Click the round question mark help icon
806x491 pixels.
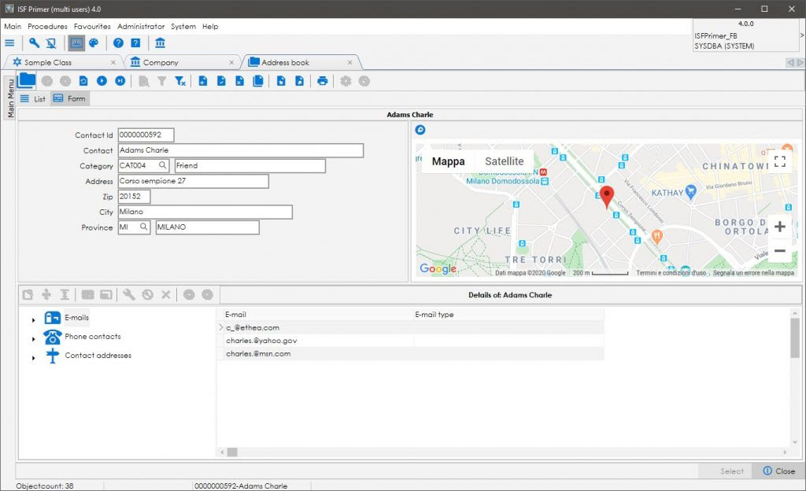pos(118,42)
